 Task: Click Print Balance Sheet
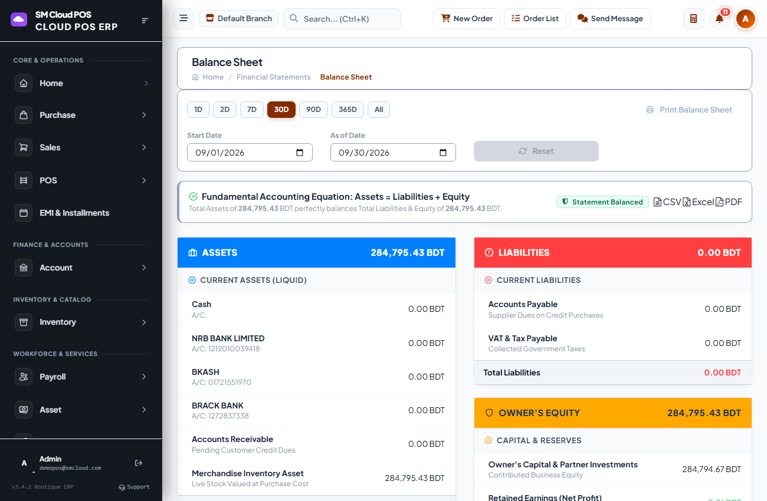(689, 110)
